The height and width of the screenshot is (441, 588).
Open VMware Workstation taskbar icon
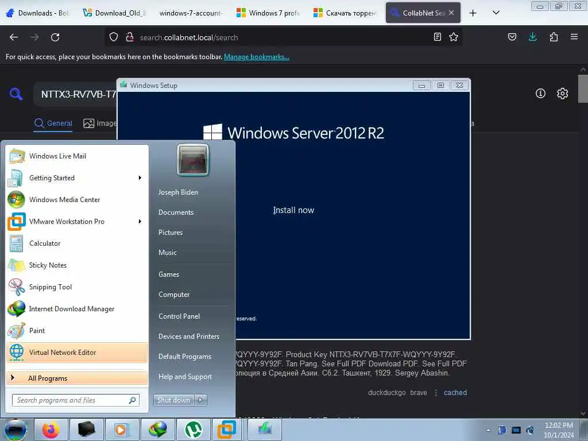pos(228,430)
